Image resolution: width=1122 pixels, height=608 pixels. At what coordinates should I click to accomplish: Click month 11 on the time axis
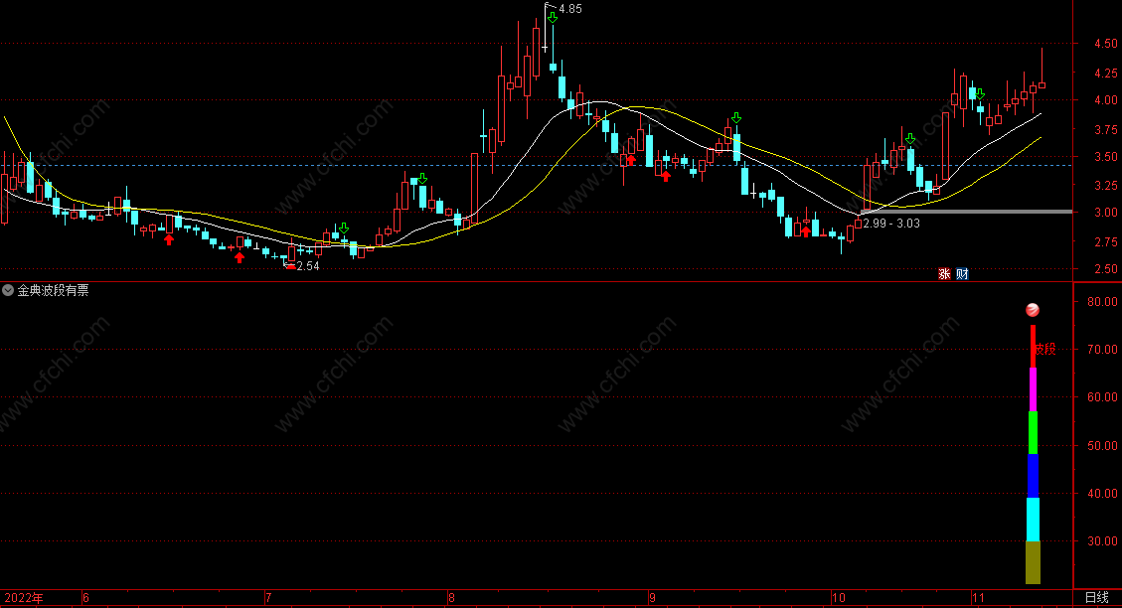pyautogui.click(x=978, y=598)
